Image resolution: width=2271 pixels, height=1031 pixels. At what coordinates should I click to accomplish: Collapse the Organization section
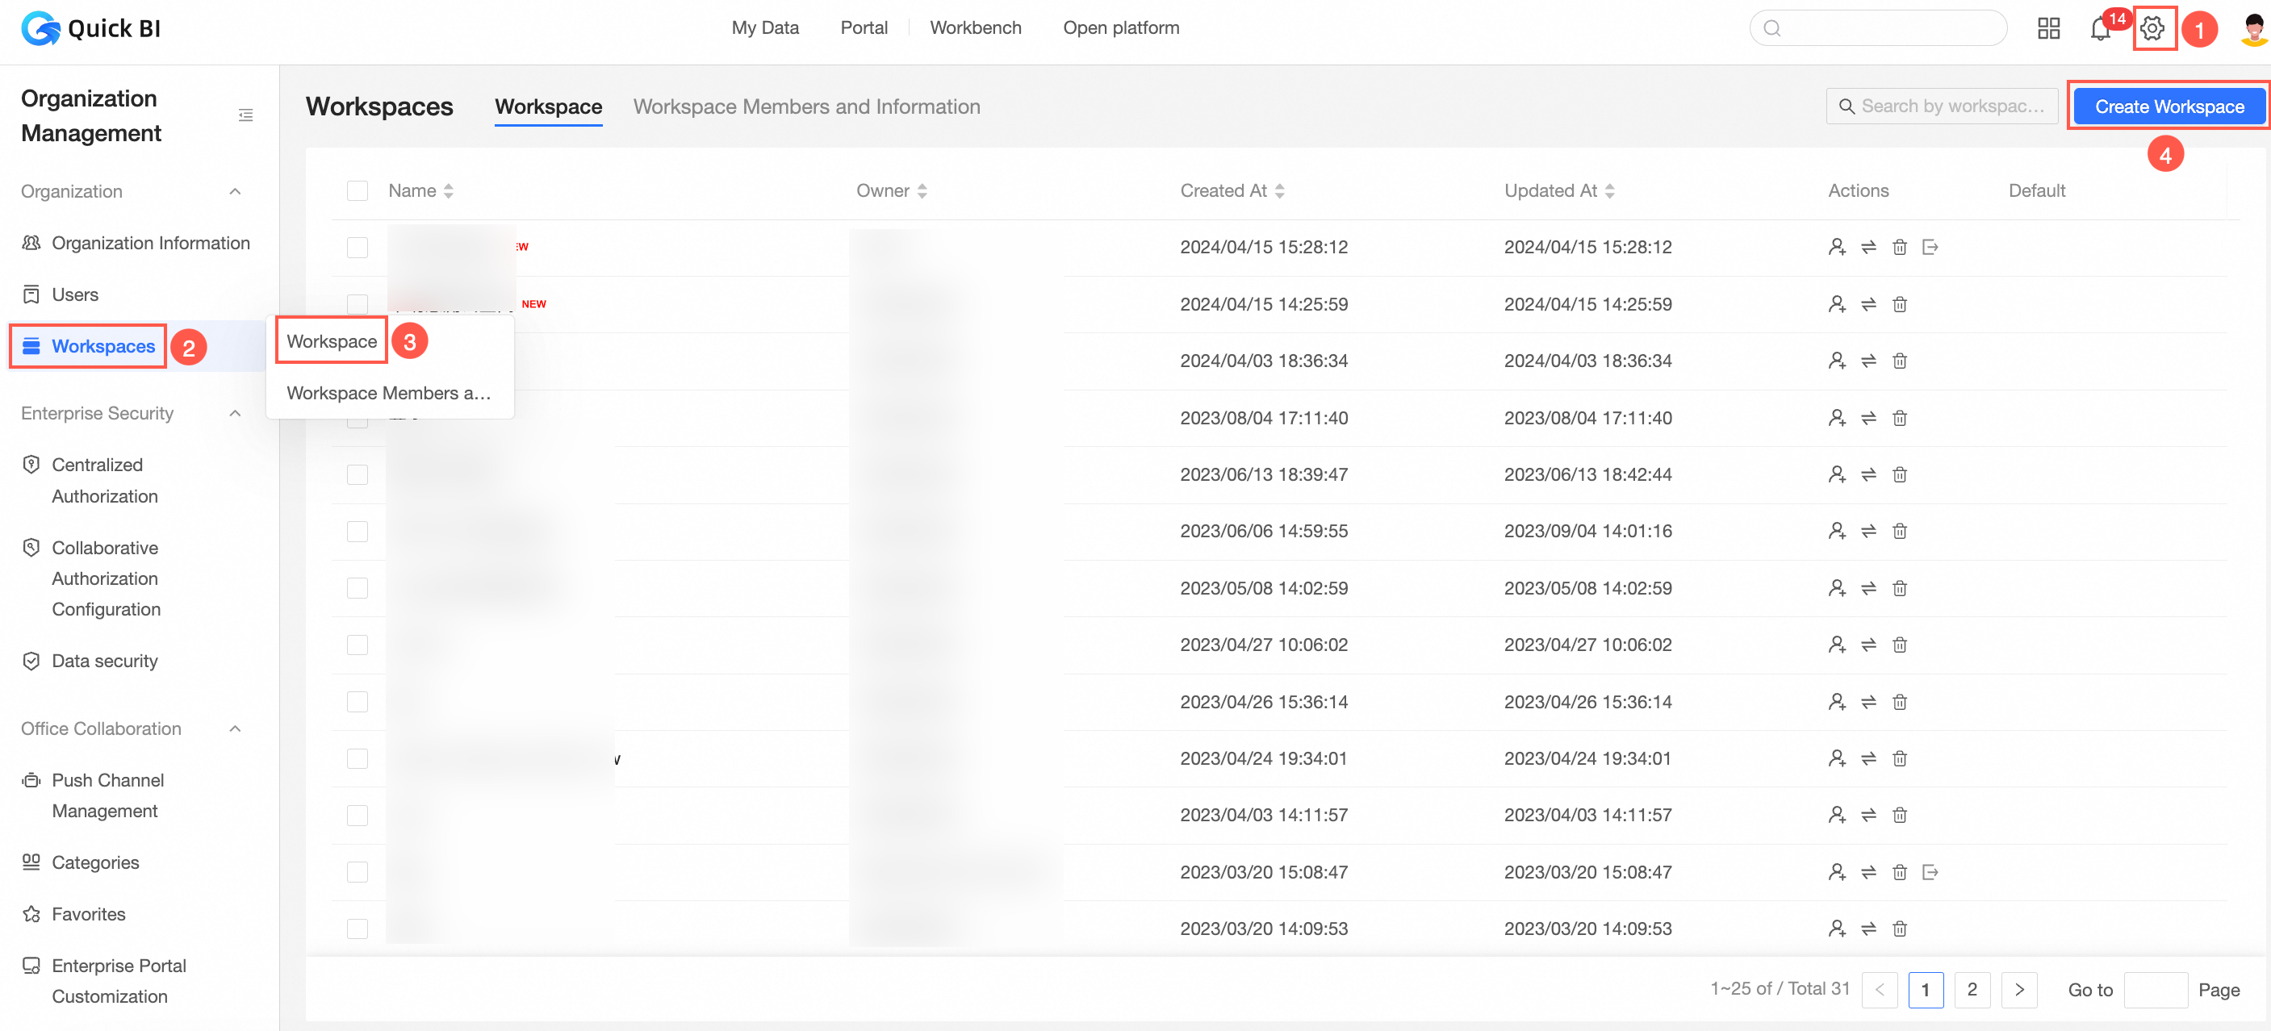(x=236, y=192)
